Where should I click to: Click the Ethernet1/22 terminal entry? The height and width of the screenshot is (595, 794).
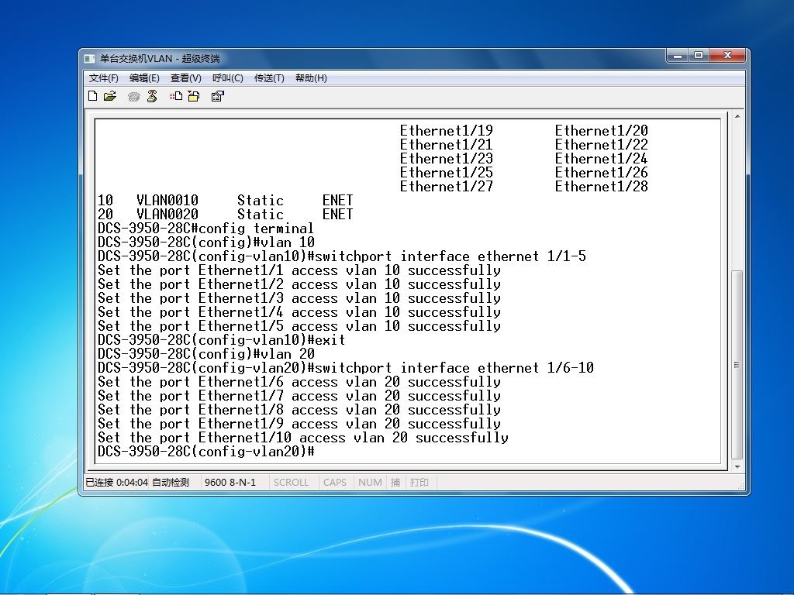[x=601, y=145]
